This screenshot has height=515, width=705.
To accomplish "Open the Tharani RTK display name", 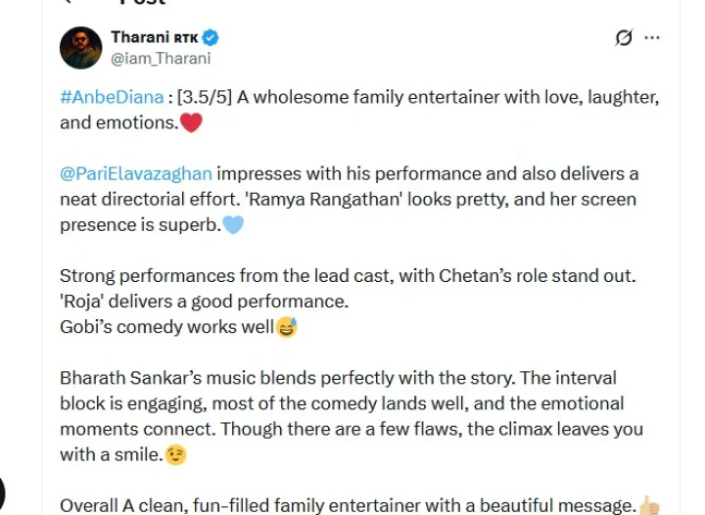I will pyautogui.click(x=155, y=38).
